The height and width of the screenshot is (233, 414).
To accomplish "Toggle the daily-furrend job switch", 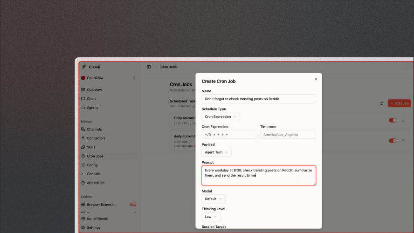I will pyautogui.click(x=393, y=141).
